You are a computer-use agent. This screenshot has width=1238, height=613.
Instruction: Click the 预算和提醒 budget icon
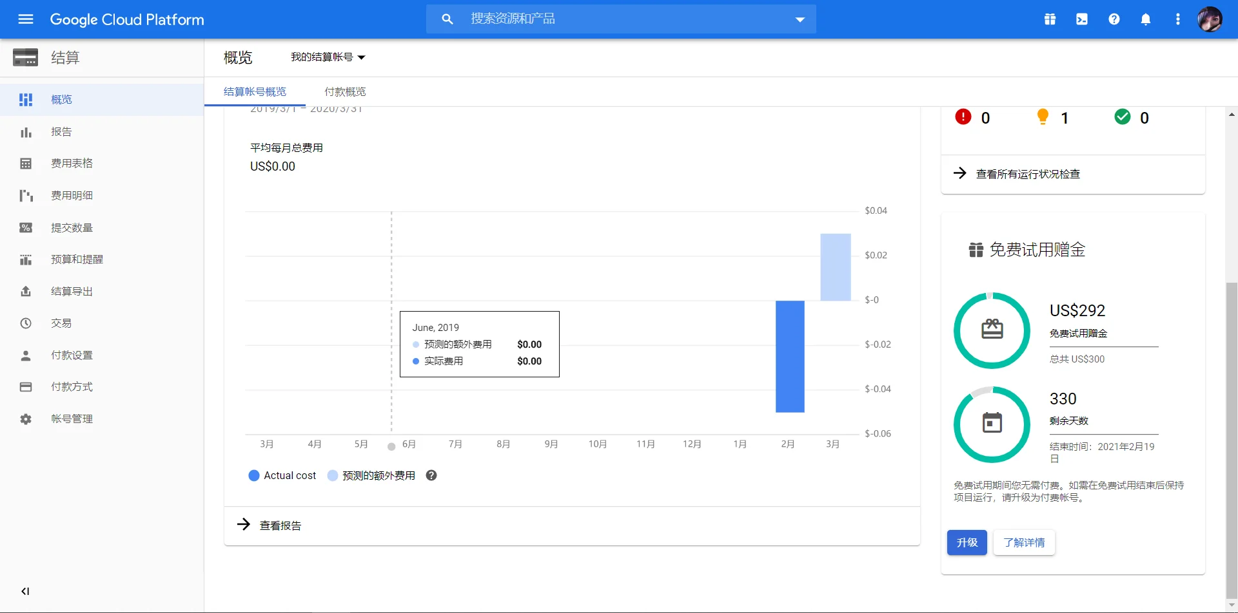click(x=26, y=259)
